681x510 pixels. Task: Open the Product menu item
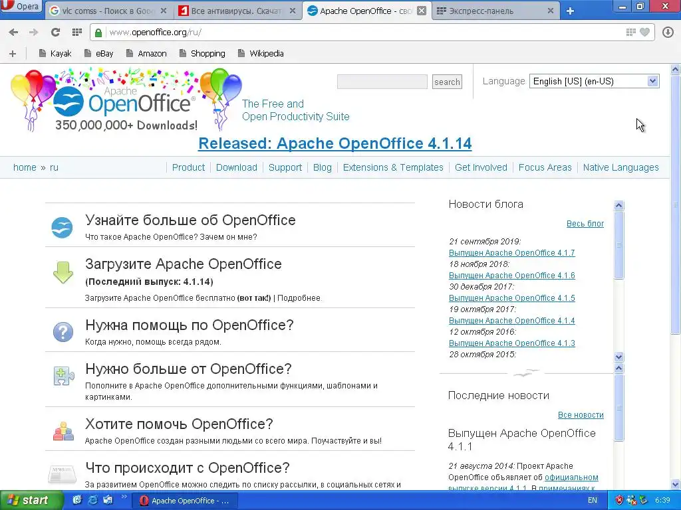pos(188,167)
